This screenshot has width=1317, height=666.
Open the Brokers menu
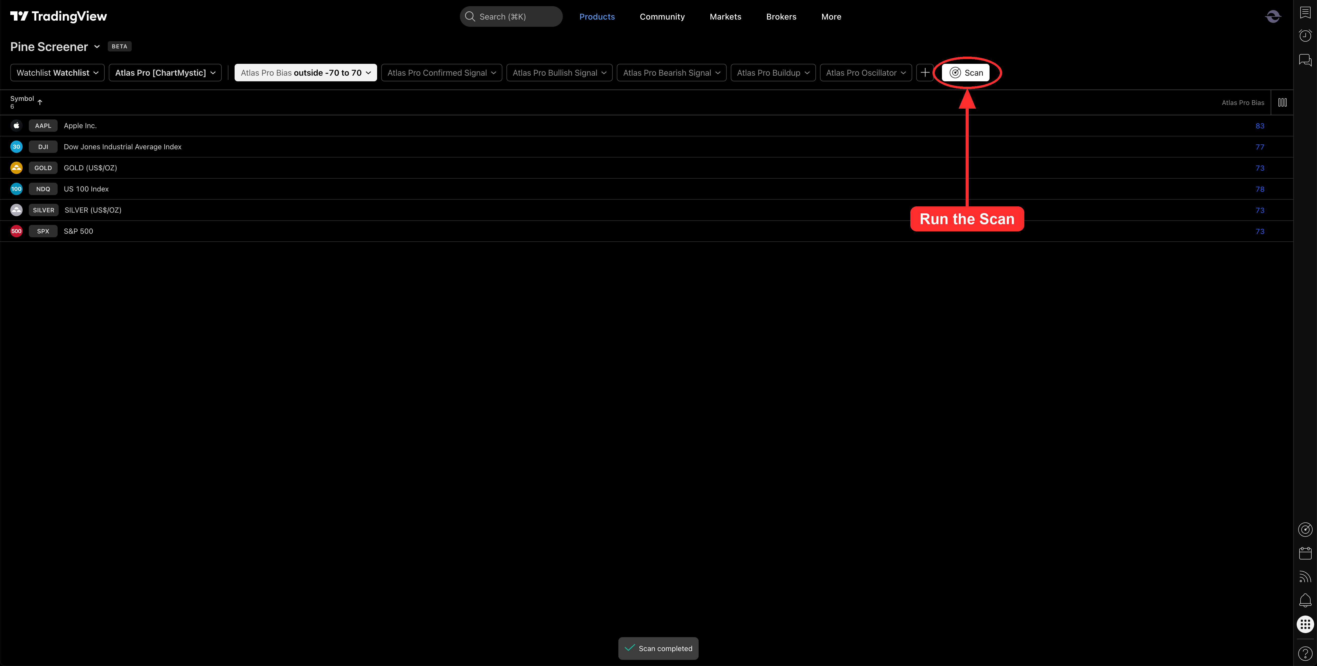coord(781,16)
